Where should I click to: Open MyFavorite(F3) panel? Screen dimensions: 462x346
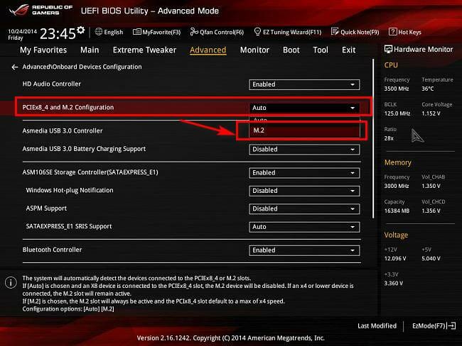(x=156, y=32)
